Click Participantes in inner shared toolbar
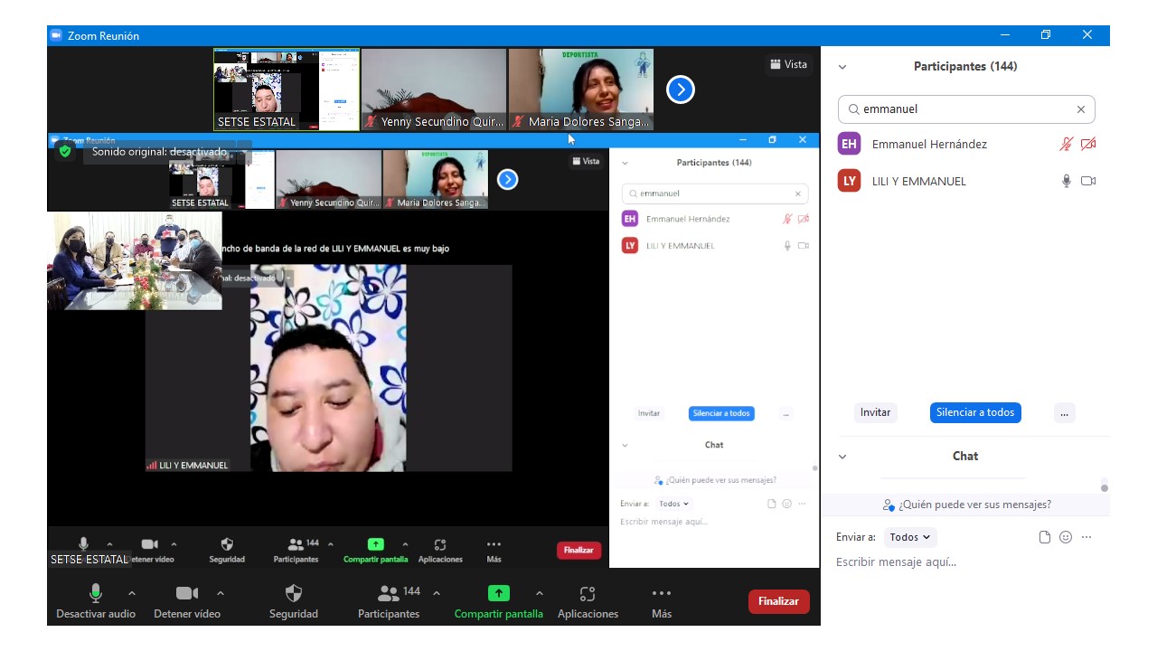Viewport: 1157px width, 651px height. tap(296, 551)
